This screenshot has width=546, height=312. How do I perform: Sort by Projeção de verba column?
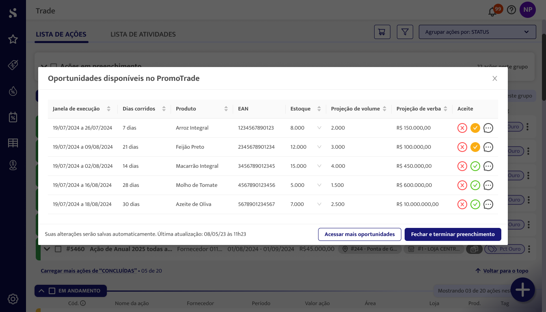click(x=445, y=109)
